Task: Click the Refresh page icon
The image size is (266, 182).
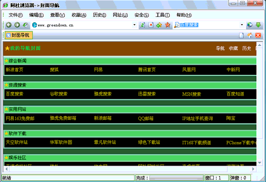Action: point(143,25)
